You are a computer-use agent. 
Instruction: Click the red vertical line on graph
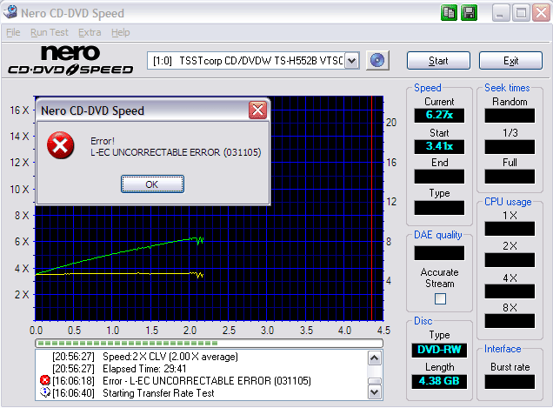(x=371, y=208)
